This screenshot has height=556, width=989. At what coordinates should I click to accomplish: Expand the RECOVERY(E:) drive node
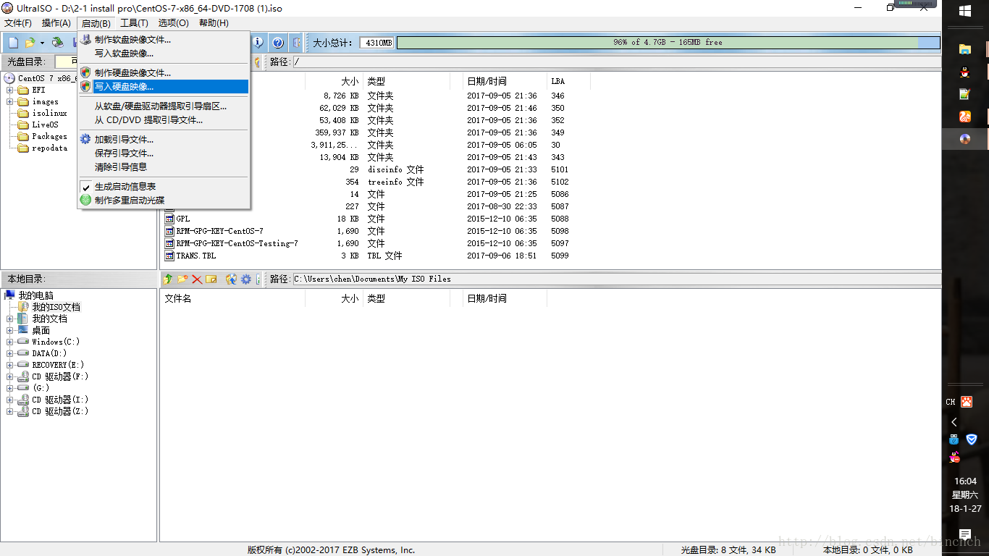pos(10,365)
